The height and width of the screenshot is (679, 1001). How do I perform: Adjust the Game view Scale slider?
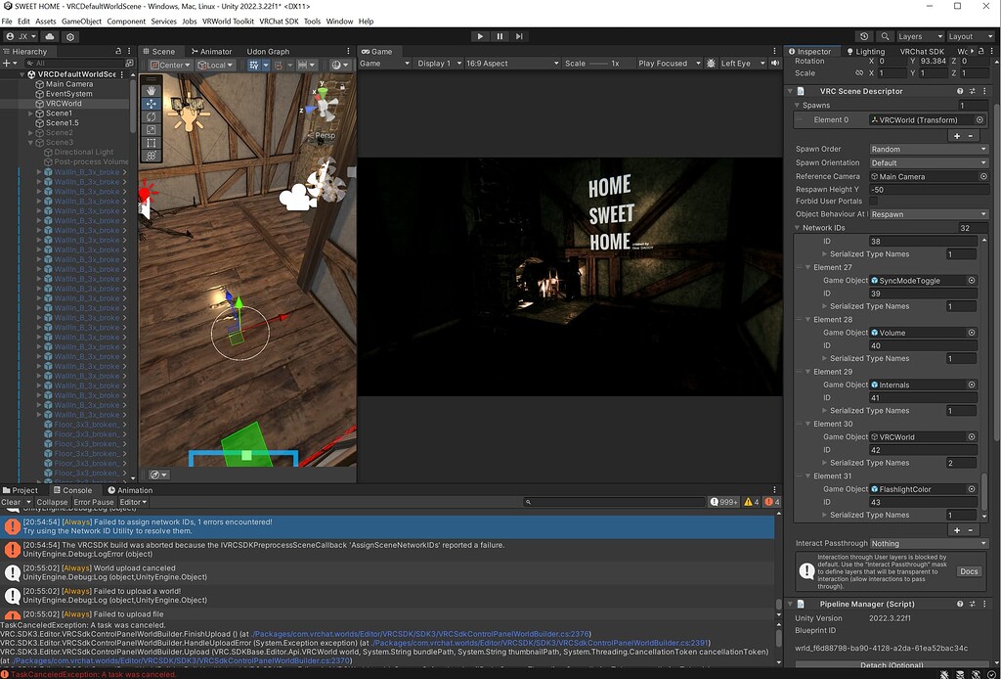[x=597, y=64]
